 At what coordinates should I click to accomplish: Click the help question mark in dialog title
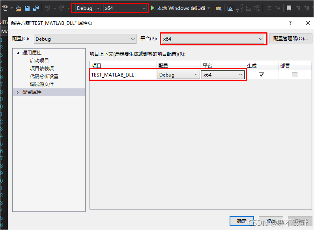(x=290, y=23)
